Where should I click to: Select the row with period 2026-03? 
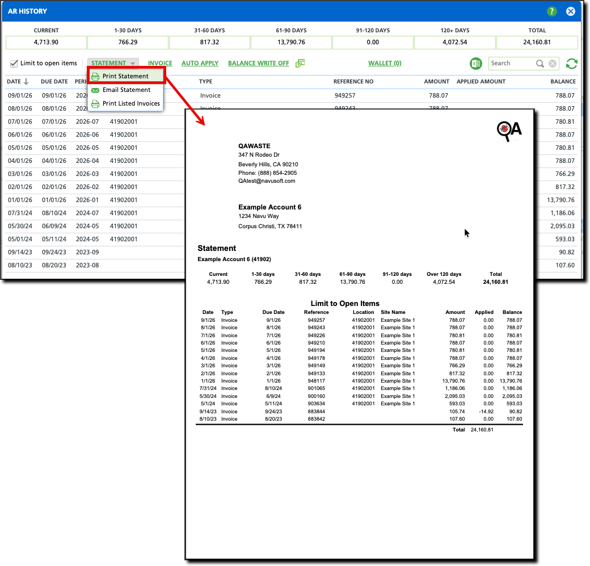tap(95, 174)
